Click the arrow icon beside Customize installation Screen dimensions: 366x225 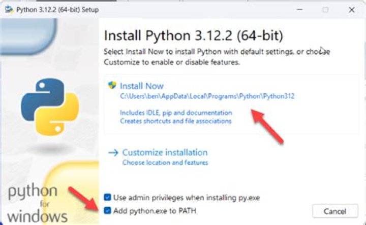point(113,153)
